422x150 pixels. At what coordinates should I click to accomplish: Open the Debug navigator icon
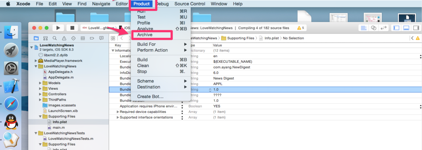(83, 38)
